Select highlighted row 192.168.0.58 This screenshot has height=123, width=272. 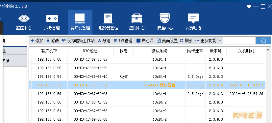point(147,85)
